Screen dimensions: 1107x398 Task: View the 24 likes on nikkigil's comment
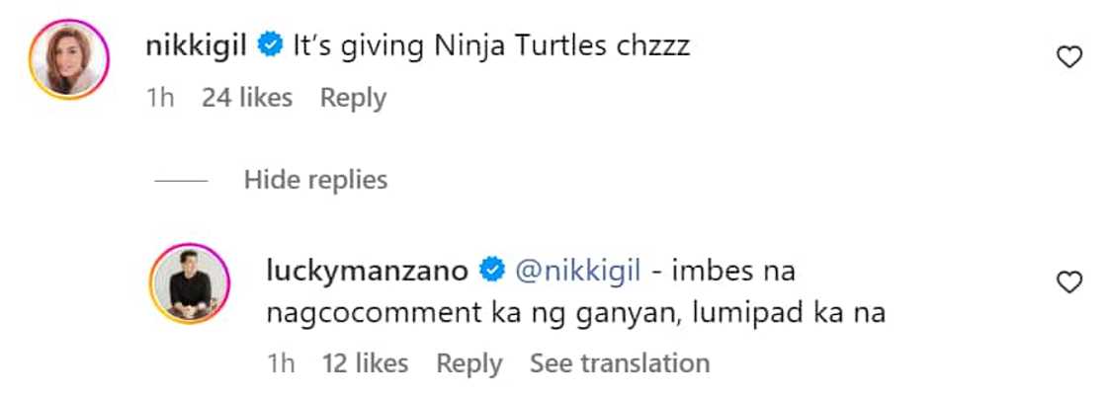click(x=247, y=98)
